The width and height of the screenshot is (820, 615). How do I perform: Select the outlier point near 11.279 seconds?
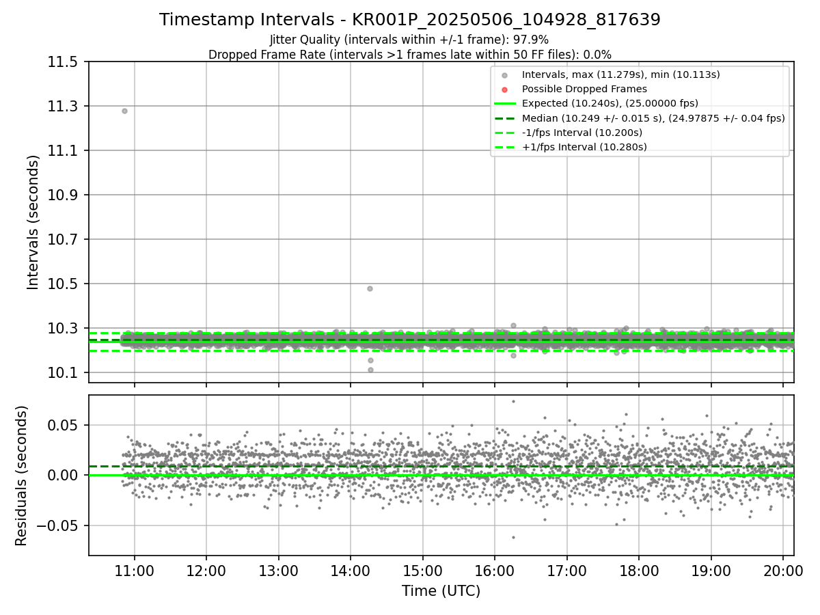coord(124,111)
